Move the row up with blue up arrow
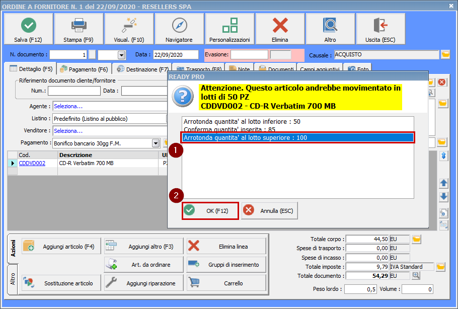This screenshot has width=458, height=309. (443, 183)
